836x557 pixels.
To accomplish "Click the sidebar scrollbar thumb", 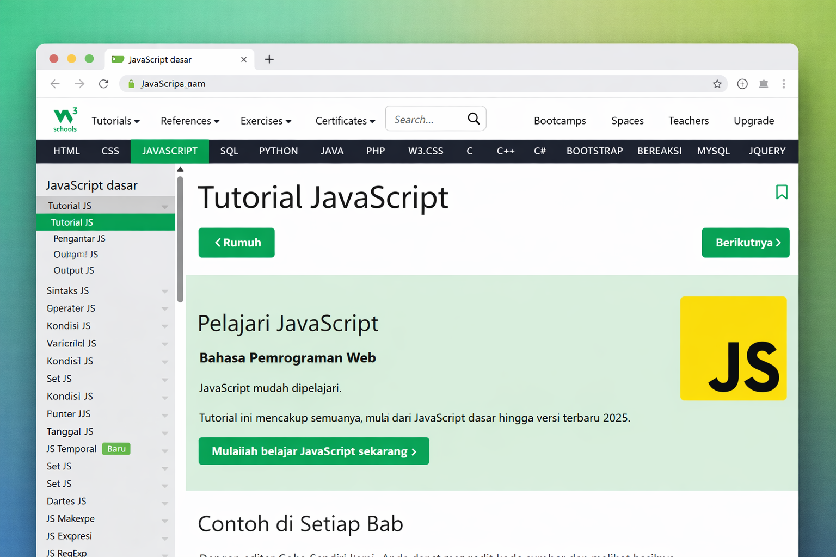I will [x=180, y=238].
